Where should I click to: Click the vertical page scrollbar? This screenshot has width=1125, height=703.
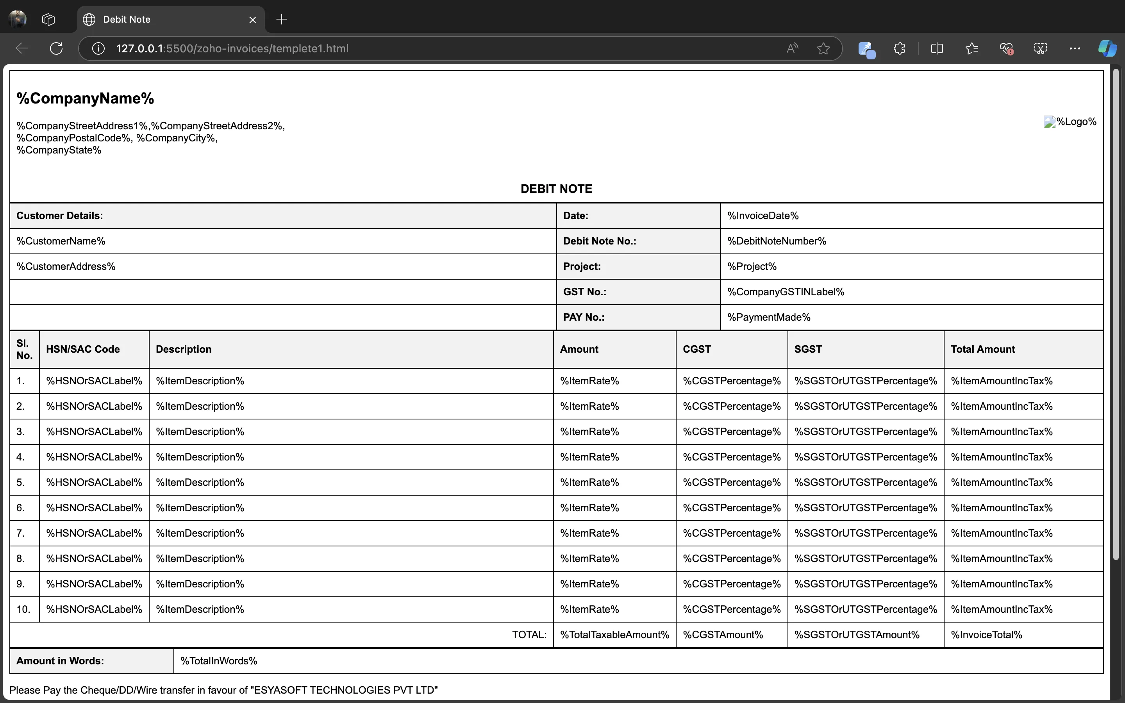click(x=1116, y=315)
